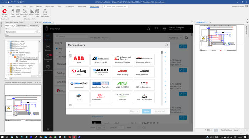Expand the More dropdown in dialog
Screen dimensions: 249x139
[134, 111]
